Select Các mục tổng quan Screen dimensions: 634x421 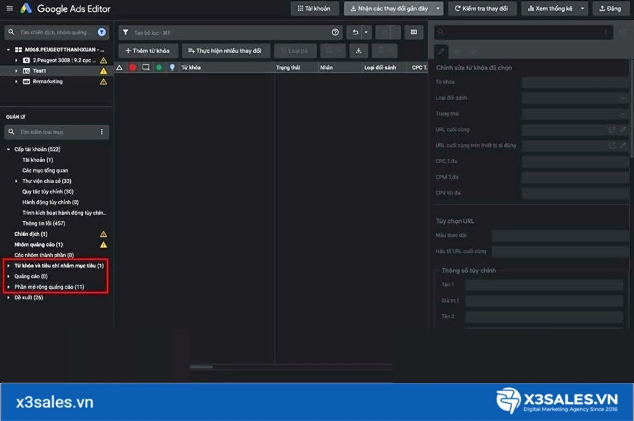point(45,170)
